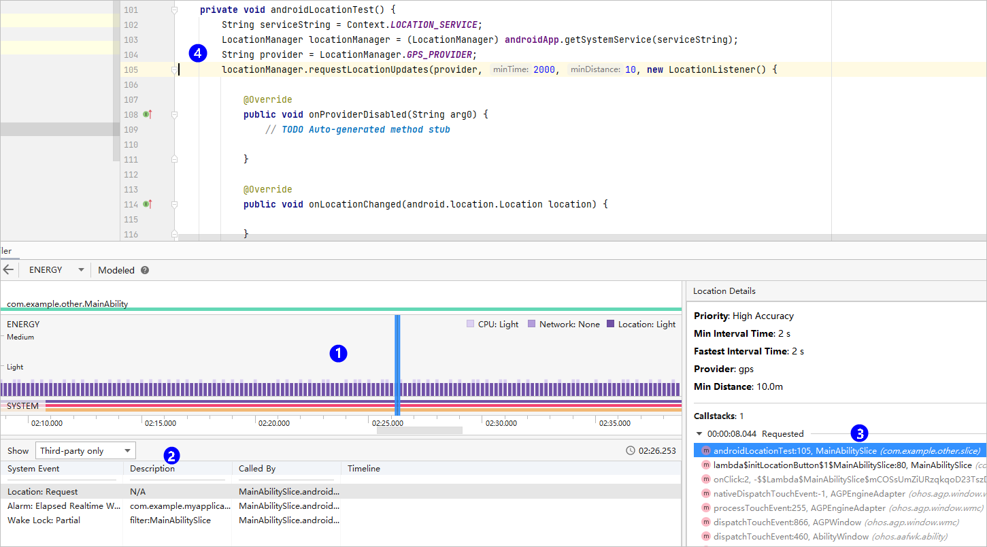
Task: Open the Modeled help question-mark icon
Action: point(144,270)
